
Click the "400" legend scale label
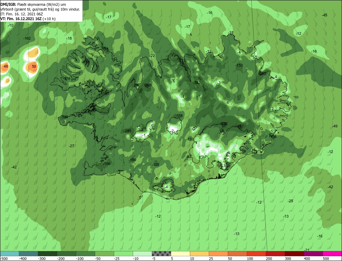(x=307, y=259)
